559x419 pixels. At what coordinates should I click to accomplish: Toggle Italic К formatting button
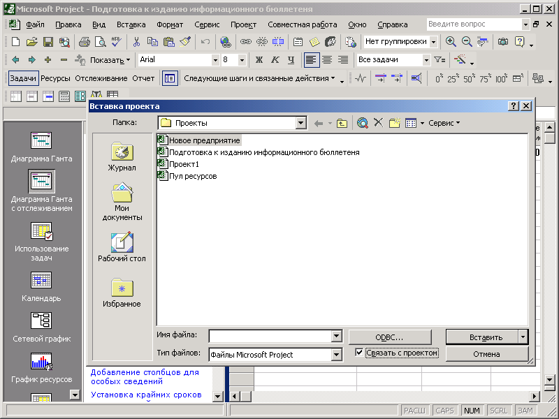(x=275, y=60)
